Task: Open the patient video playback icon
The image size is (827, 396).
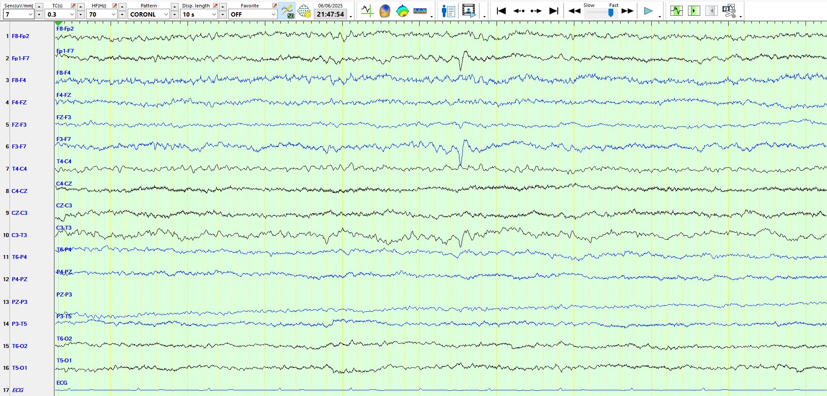Action: pyautogui.click(x=469, y=11)
